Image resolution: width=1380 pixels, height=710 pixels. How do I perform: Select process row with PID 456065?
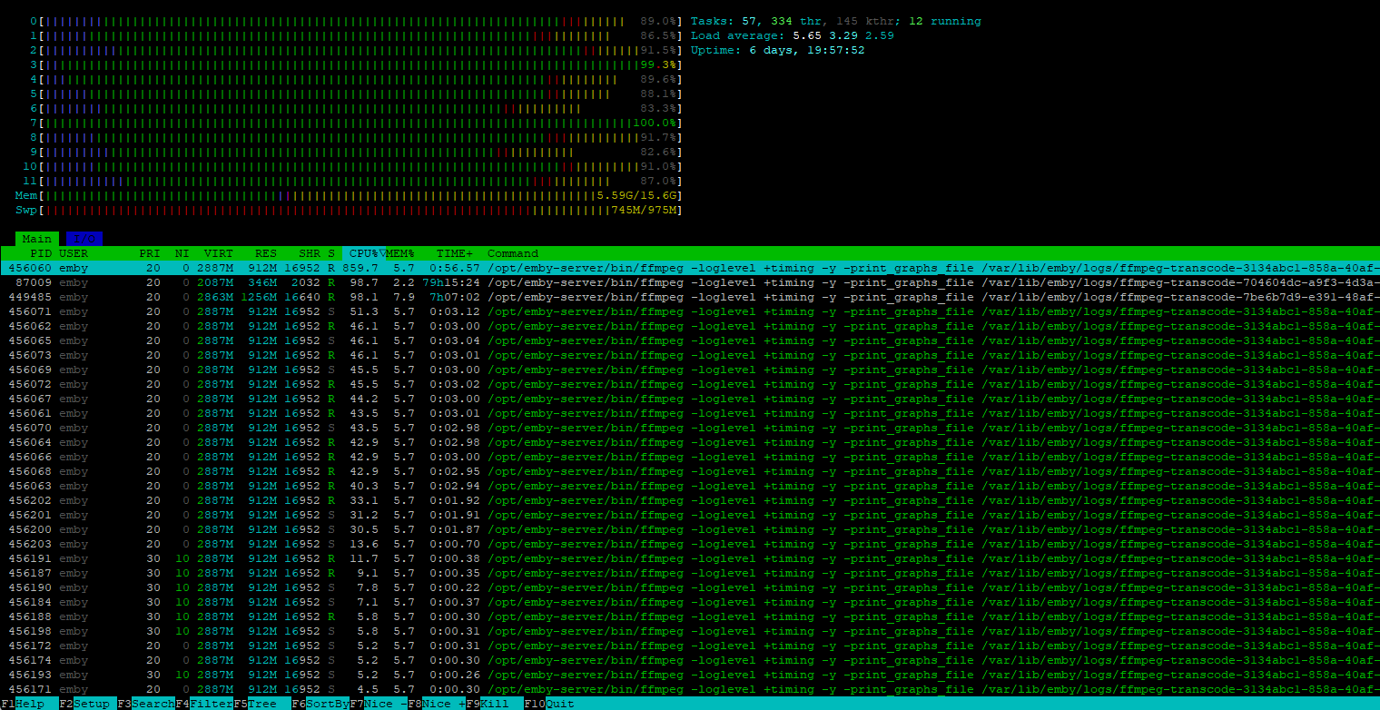[690, 340]
